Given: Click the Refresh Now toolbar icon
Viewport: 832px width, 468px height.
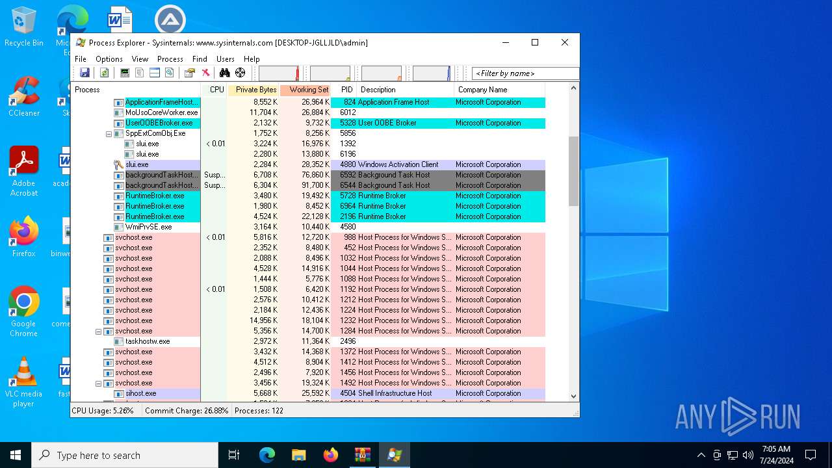Looking at the screenshot, I should 104,73.
